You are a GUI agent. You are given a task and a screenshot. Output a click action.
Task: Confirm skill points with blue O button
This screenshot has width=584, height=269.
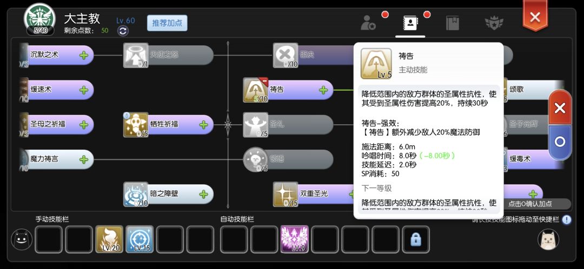coord(560,142)
